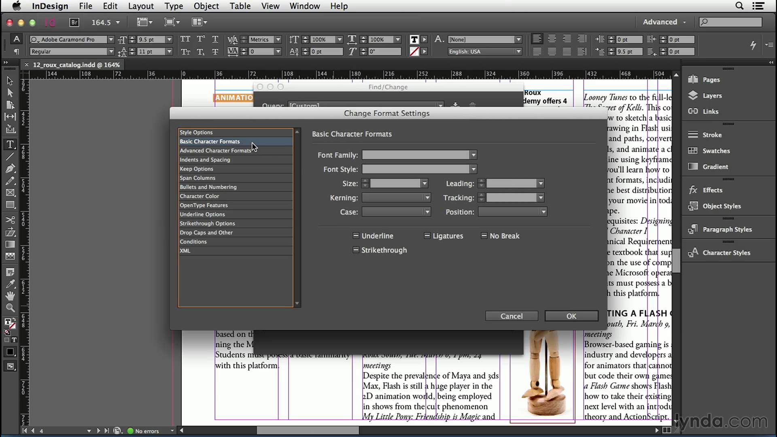The width and height of the screenshot is (777, 437).
Task: Open the Case dropdown
Action: (396, 212)
